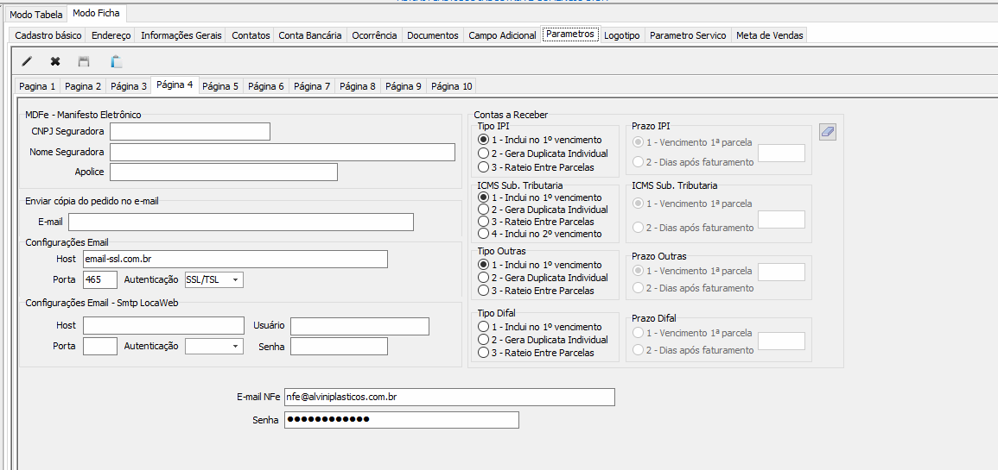Viewport: 998px width, 470px height.
Task: Switch to the Página 5 tab
Action: [x=220, y=86]
